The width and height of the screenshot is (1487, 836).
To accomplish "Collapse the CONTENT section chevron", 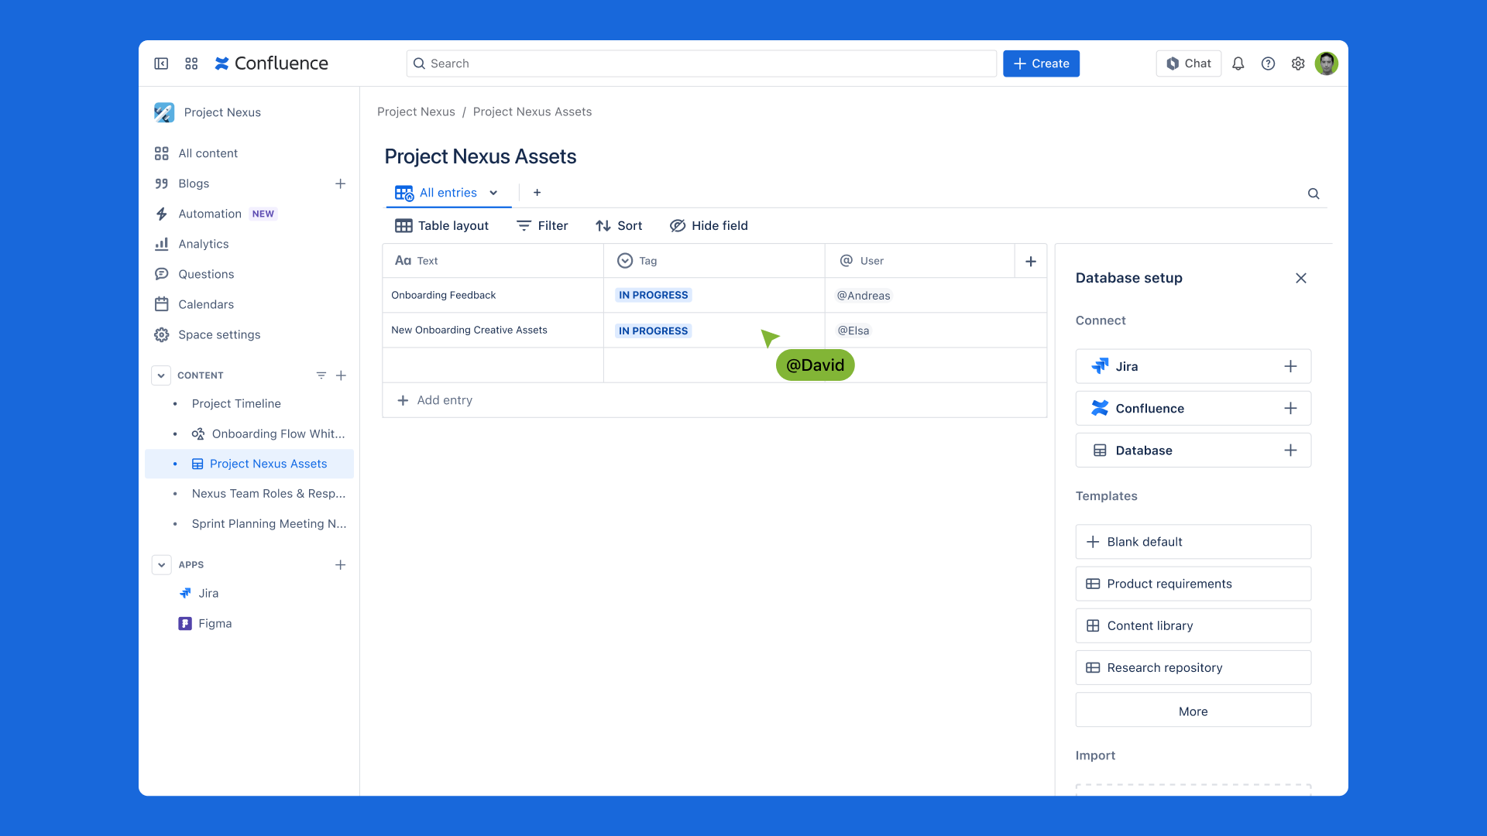I will coord(161,375).
